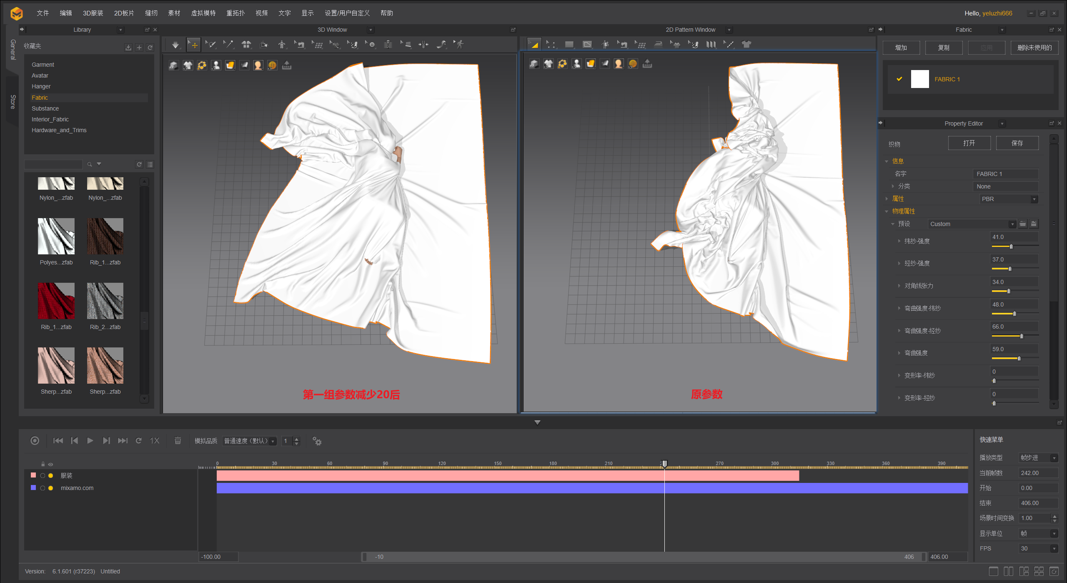Open the 素材 menu
This screenshot has height=583, width=1067.
(x=174, y=13)
